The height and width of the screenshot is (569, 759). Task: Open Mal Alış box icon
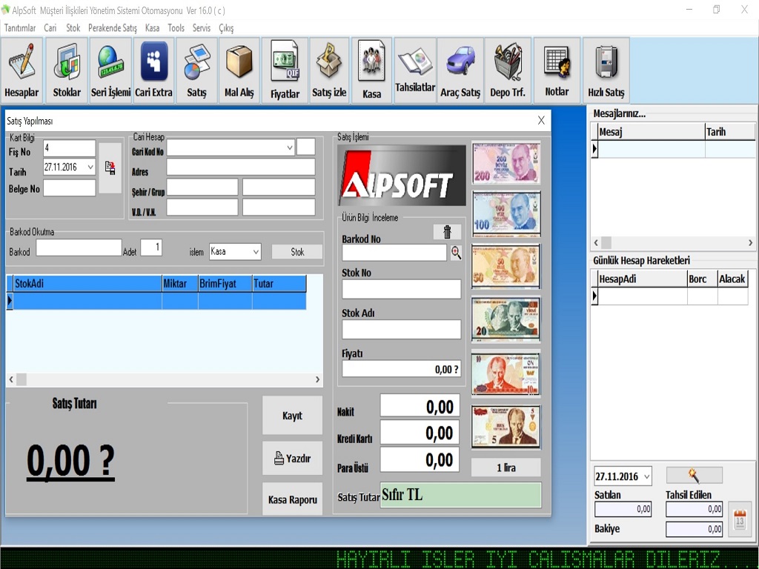239,70
